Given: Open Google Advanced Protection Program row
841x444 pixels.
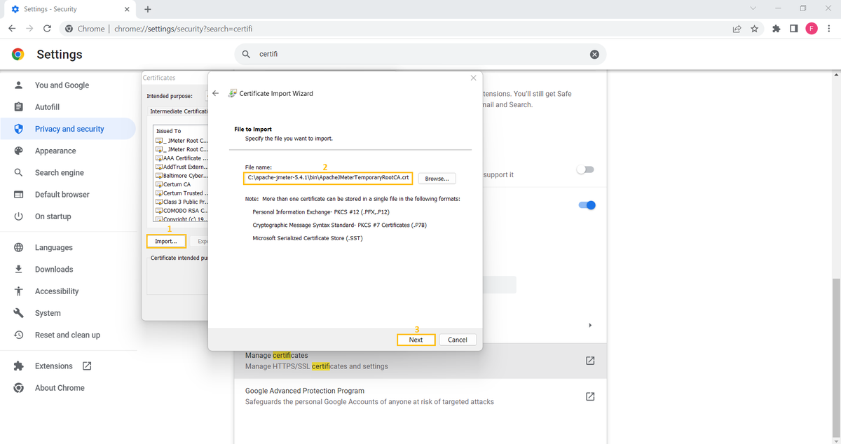Looking at the screenshot, I should tap(420, 396).
